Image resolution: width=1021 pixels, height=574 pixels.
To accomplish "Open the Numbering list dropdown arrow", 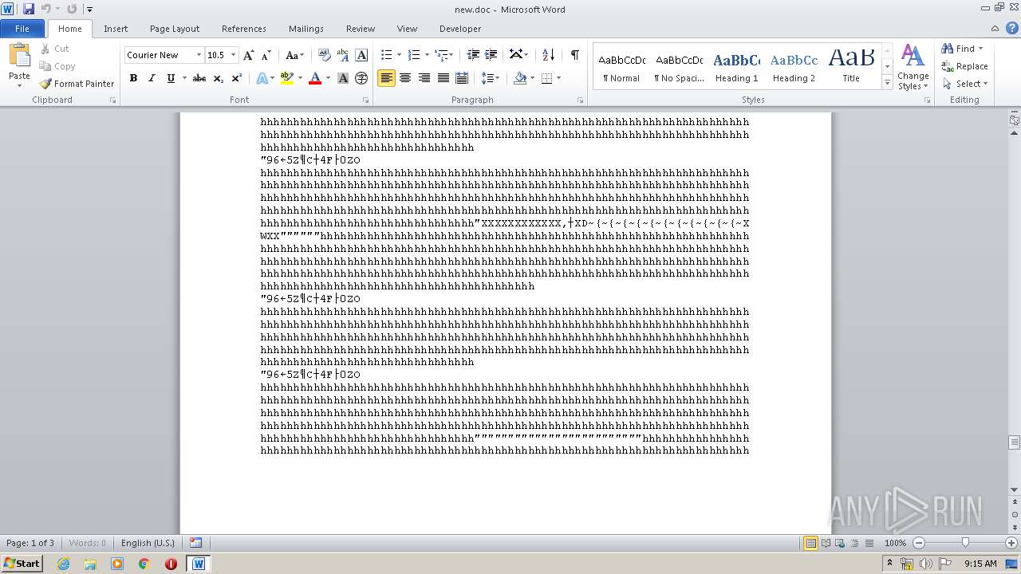I will [x=427, y=55].
